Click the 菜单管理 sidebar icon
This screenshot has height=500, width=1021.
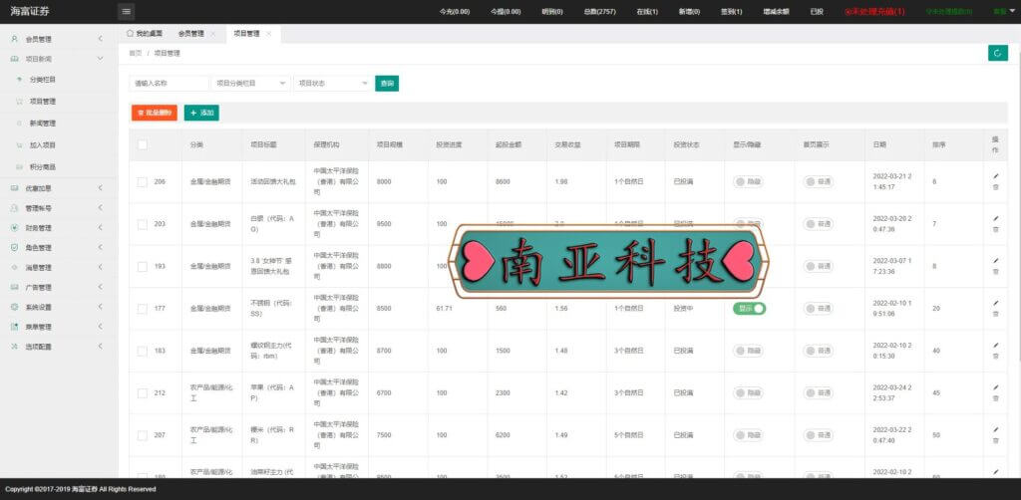(14, 327)
